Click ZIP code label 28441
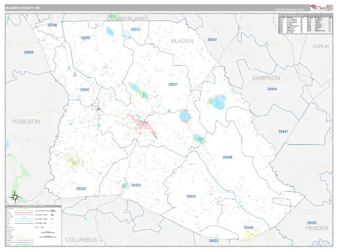This screenshot has height=252, width=337. pyautogui.click(x=212, y=40)
